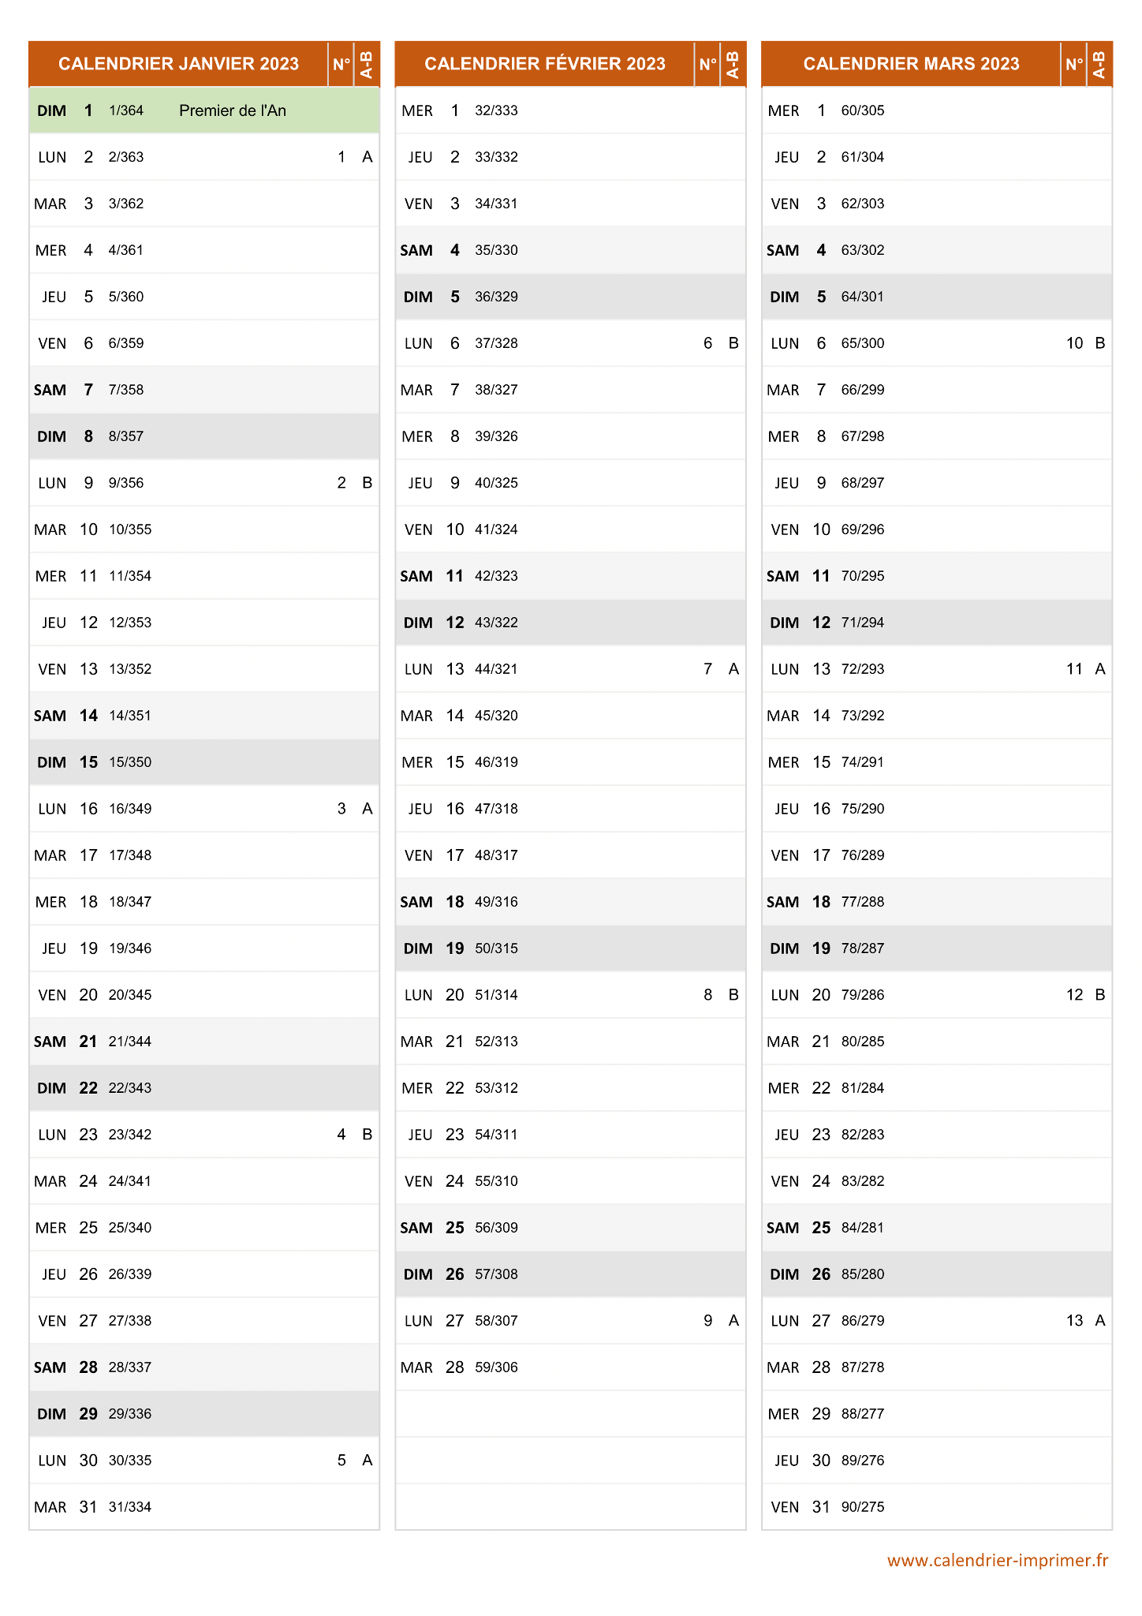
Task: Click the Calendrier Mars 2023 header
Action: (911, 64)
